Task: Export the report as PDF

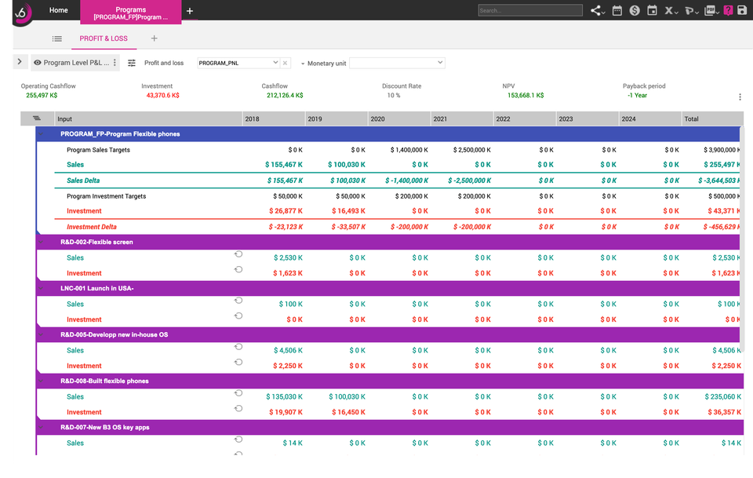Action: (711, 10)
